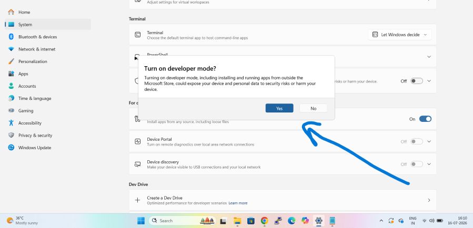
Task: Click the Accessibility figure icon
Action: pyautogui.click(x=11, y=123)
